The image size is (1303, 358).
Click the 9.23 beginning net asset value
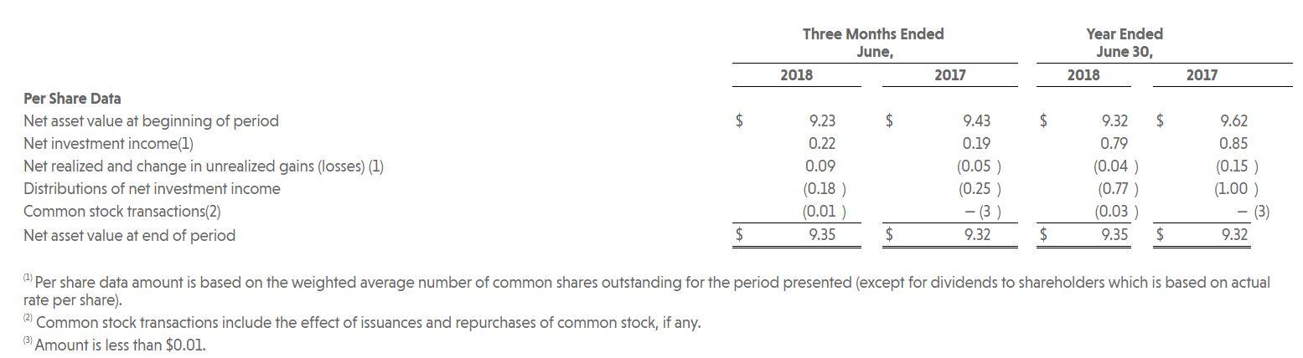click(822, 120)
